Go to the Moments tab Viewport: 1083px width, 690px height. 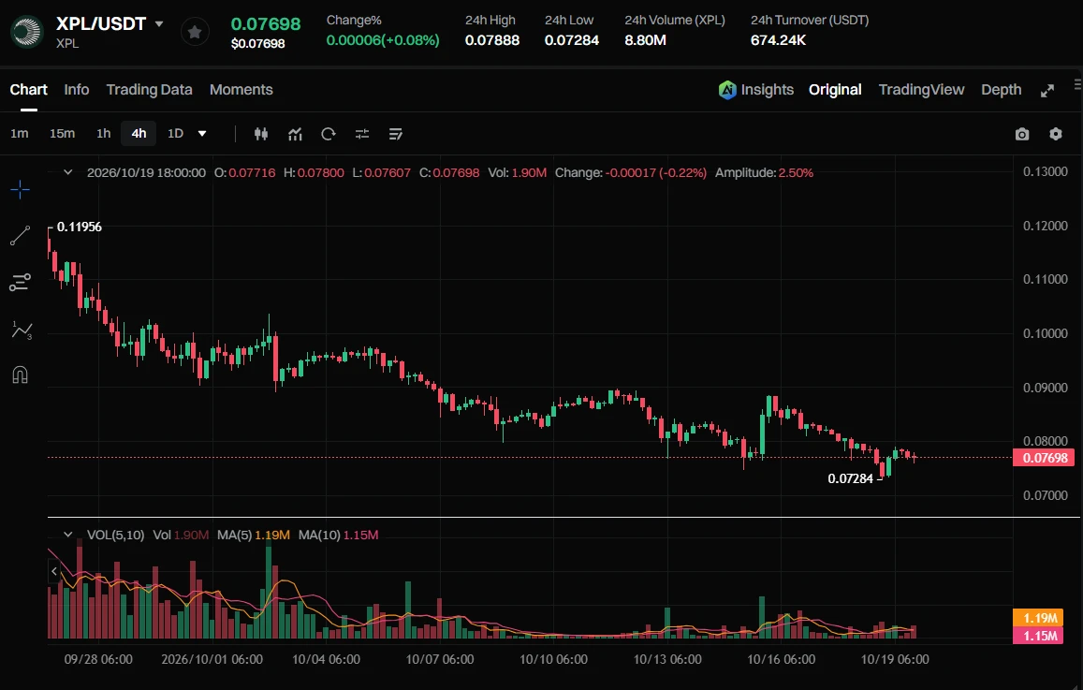pyautogui.click(x=241, y=90)
